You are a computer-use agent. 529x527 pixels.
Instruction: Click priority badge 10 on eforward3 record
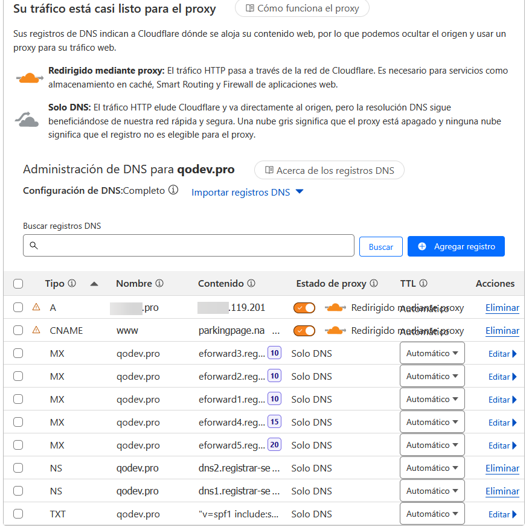click(x=275, y=353)
